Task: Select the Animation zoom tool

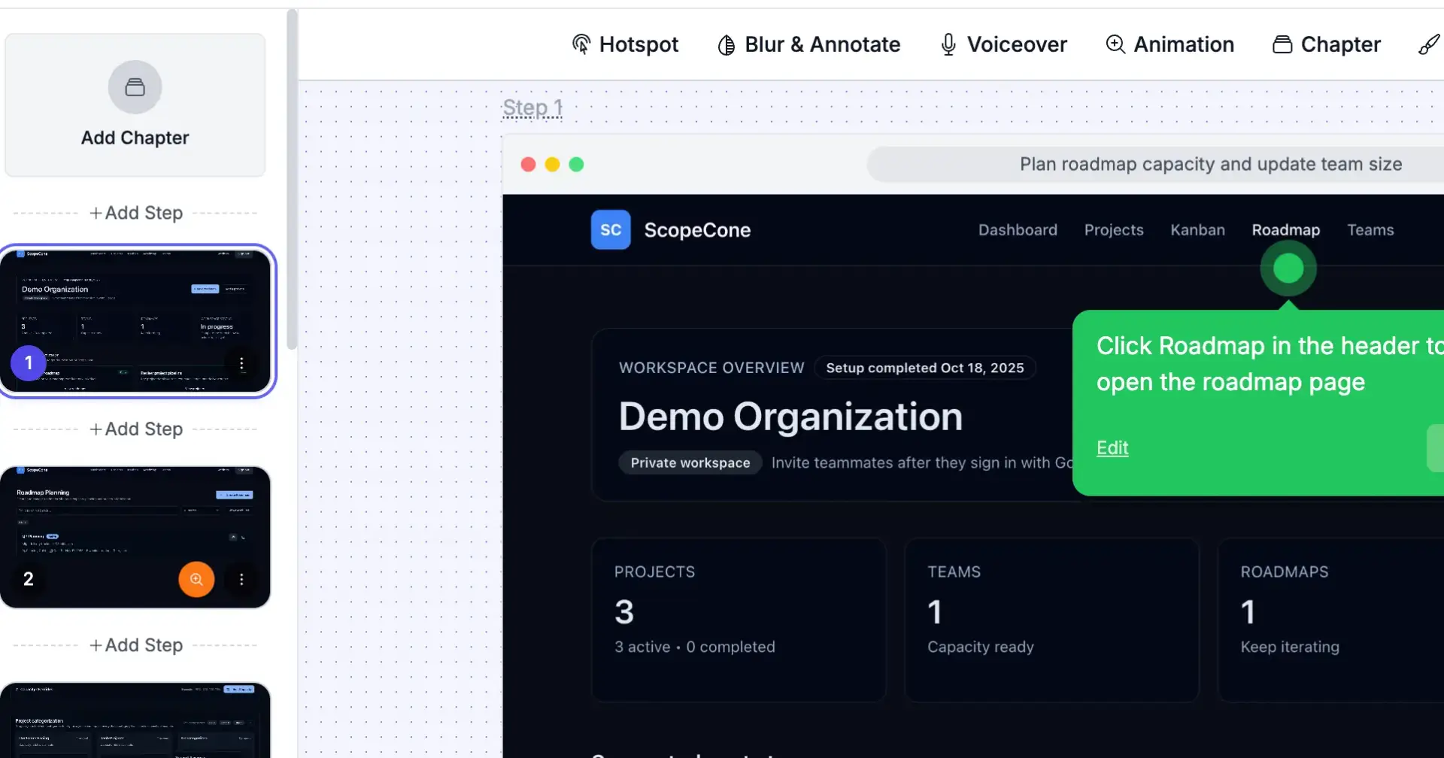Action: [1169, 44]
